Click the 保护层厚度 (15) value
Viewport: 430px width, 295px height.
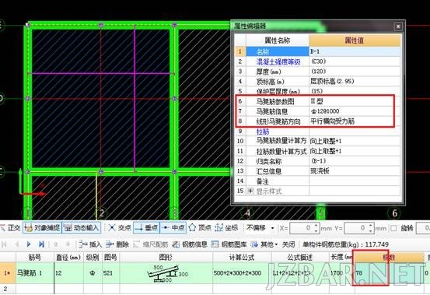[355, 91]
